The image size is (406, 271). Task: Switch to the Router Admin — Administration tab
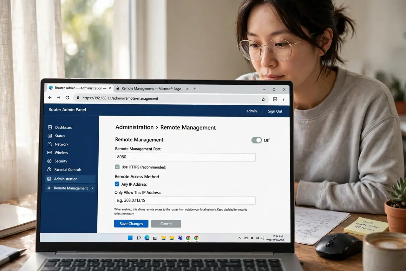tap(80, 88)
